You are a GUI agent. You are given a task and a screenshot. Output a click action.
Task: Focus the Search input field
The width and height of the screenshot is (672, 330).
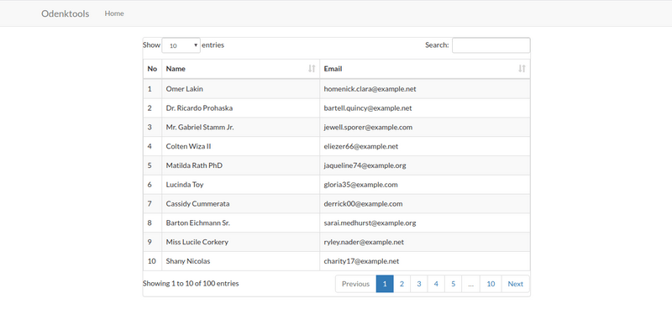491,45
